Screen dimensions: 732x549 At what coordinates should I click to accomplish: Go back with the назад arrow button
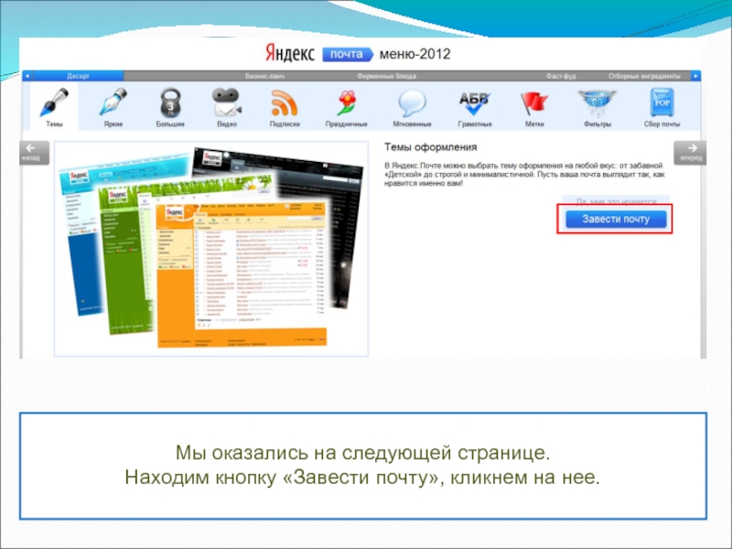(33, 153)
